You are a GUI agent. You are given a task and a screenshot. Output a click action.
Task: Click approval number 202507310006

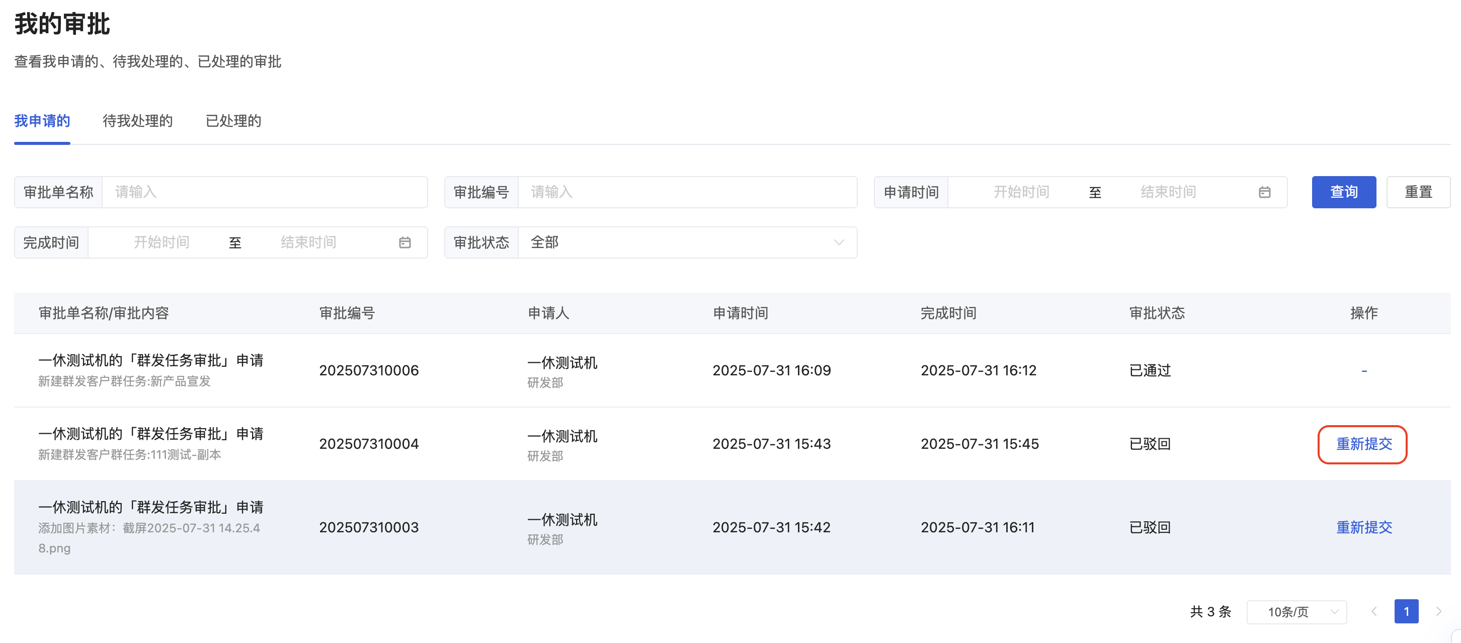click(369, 370)
